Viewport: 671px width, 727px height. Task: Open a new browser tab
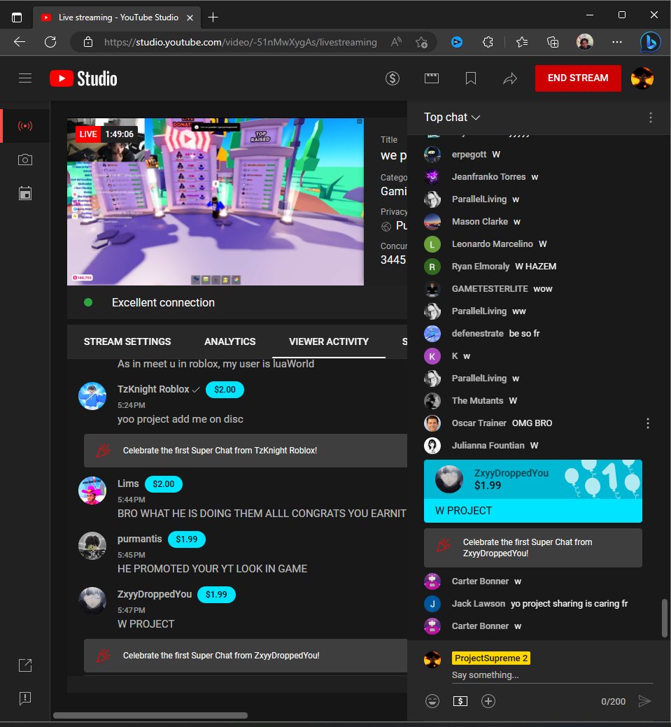click(213, 17)
